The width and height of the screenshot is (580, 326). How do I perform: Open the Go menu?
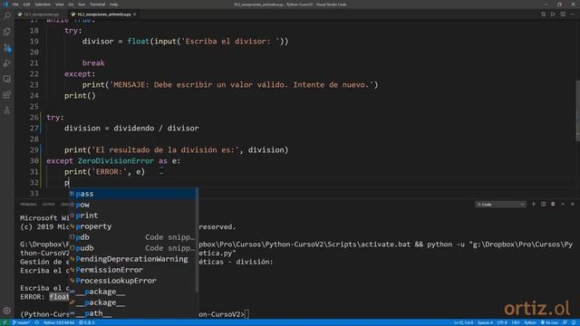pos(71,5)
